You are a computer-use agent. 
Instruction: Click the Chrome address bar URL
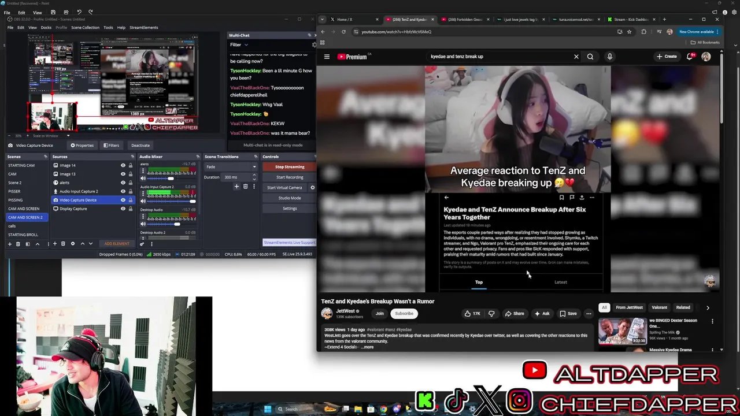tap(397, 32)
